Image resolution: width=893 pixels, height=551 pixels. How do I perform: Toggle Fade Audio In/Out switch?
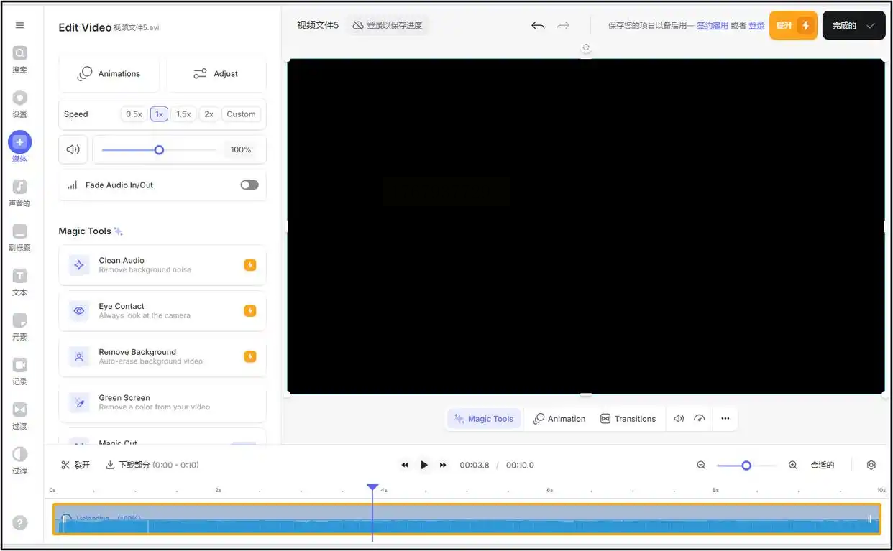249,185
